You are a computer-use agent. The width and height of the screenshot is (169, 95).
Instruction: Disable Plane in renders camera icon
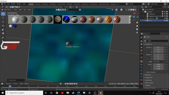167,21
